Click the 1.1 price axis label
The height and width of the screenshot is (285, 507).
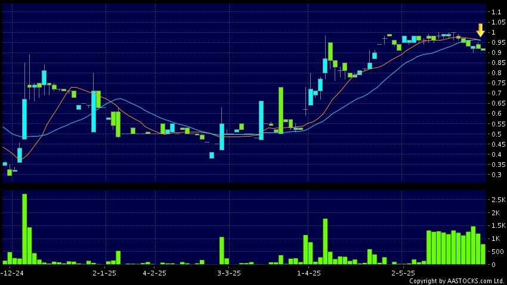(x=496, y=13)
